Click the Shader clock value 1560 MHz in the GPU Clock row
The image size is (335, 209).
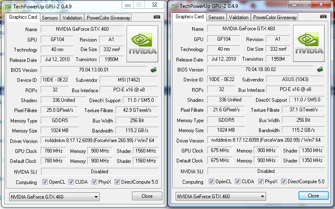pyautogui.click(x=145, y=151)
